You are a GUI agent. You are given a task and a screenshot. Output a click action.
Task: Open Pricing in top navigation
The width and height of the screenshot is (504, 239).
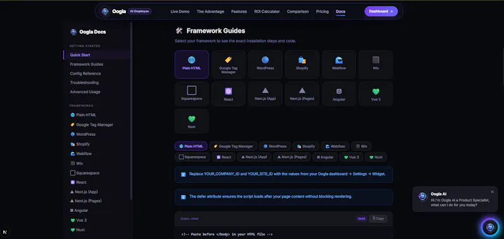[x=322, y=11]
